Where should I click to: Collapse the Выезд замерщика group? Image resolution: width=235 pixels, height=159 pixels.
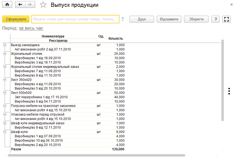tap(5, 45)
